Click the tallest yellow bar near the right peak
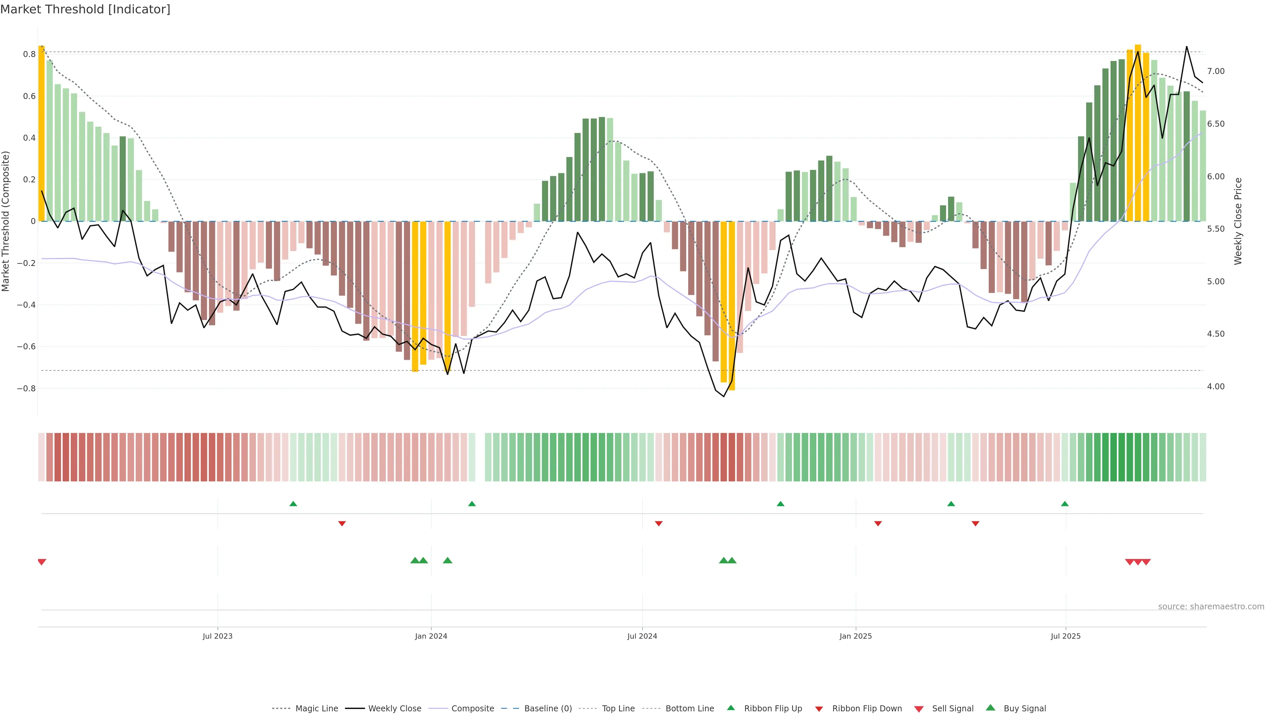1281x720 pixels. point(1138,133)
